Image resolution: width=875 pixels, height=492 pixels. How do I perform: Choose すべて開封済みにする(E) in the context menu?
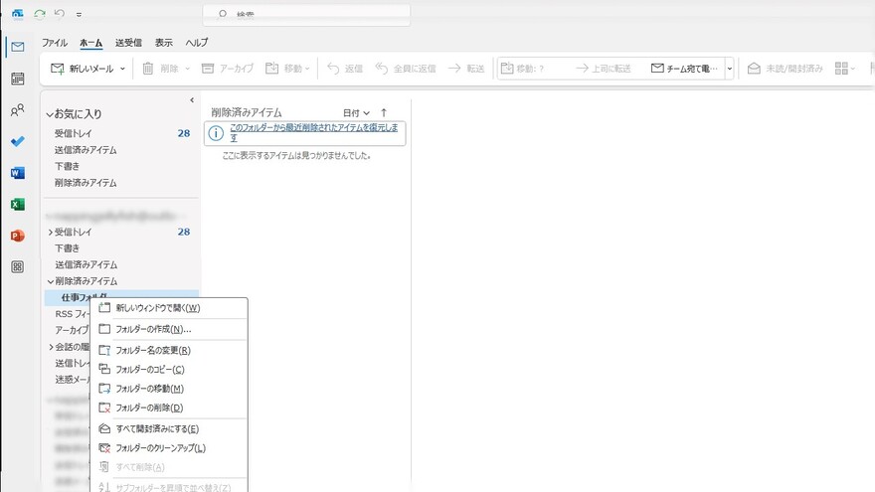[x=169, y=429]
